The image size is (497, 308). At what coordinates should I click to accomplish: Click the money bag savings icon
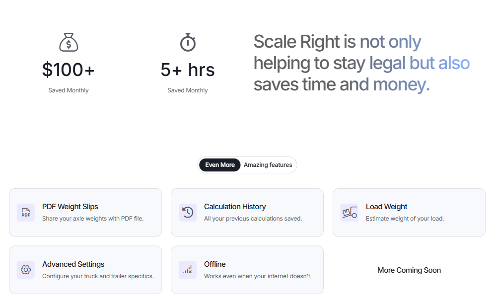click(68, 42)
